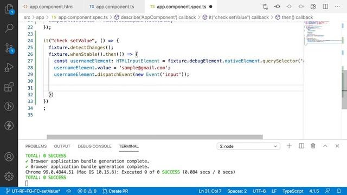Change encoding via UTF-8 indicator
The height and width of the screenshot is (195, 347).
259,191
